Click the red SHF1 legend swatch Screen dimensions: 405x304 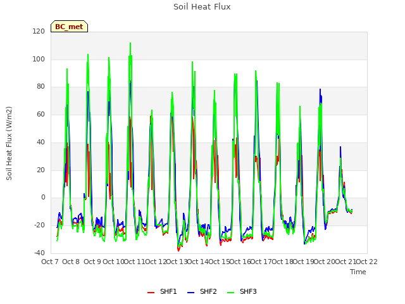151,293
